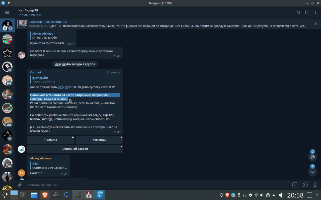Click the 'Правила' bot button
The image size is (321, 200).
51,140
